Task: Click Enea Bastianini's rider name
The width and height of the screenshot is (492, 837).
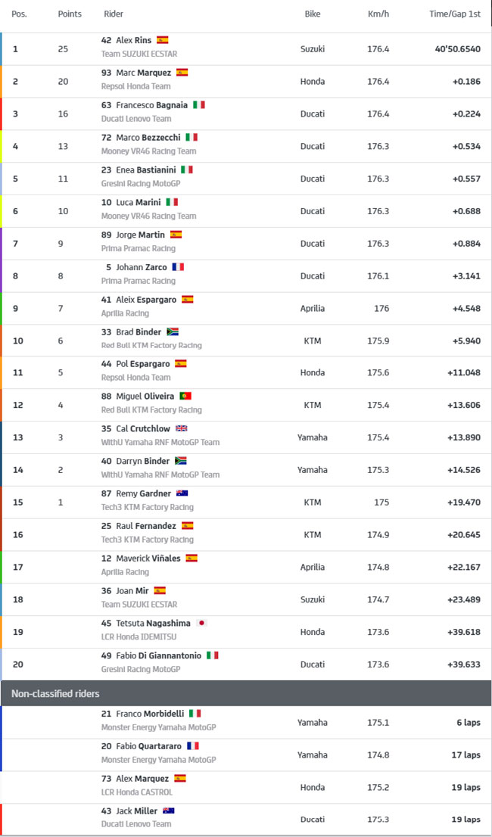Action: [146, 170]
